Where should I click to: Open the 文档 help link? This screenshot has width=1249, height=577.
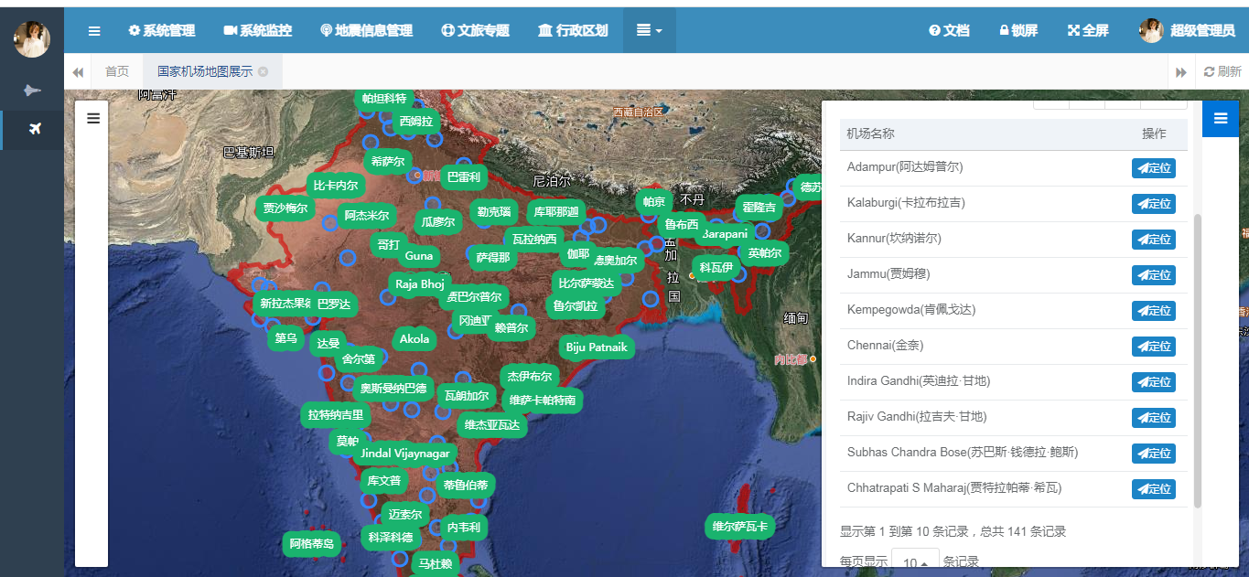tap(949, 31)
